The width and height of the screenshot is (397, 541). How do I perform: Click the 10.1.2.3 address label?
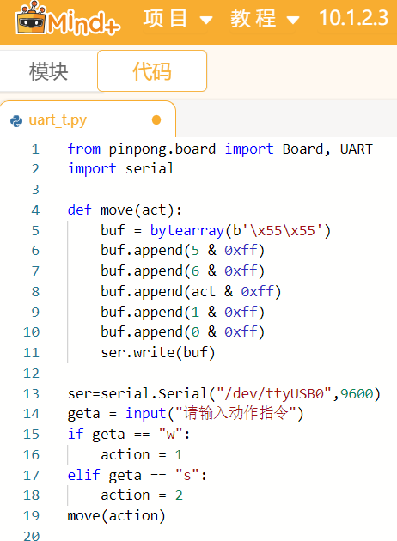coord(353,18)
